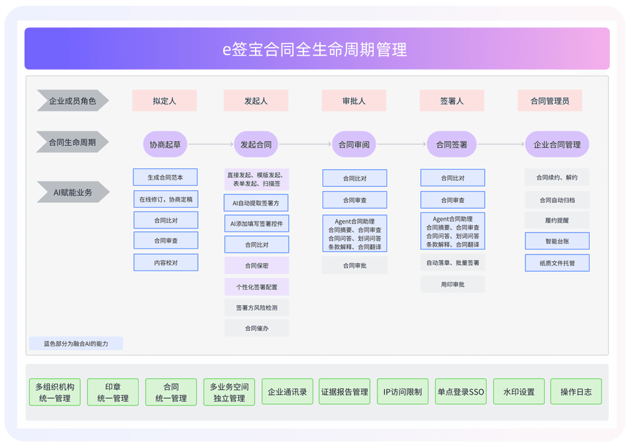This screenshot has height=445, width=630.
Task: Click 合同审查 under the 合同签署 stage
Action: pyautogui.click(x=453, y=200)
